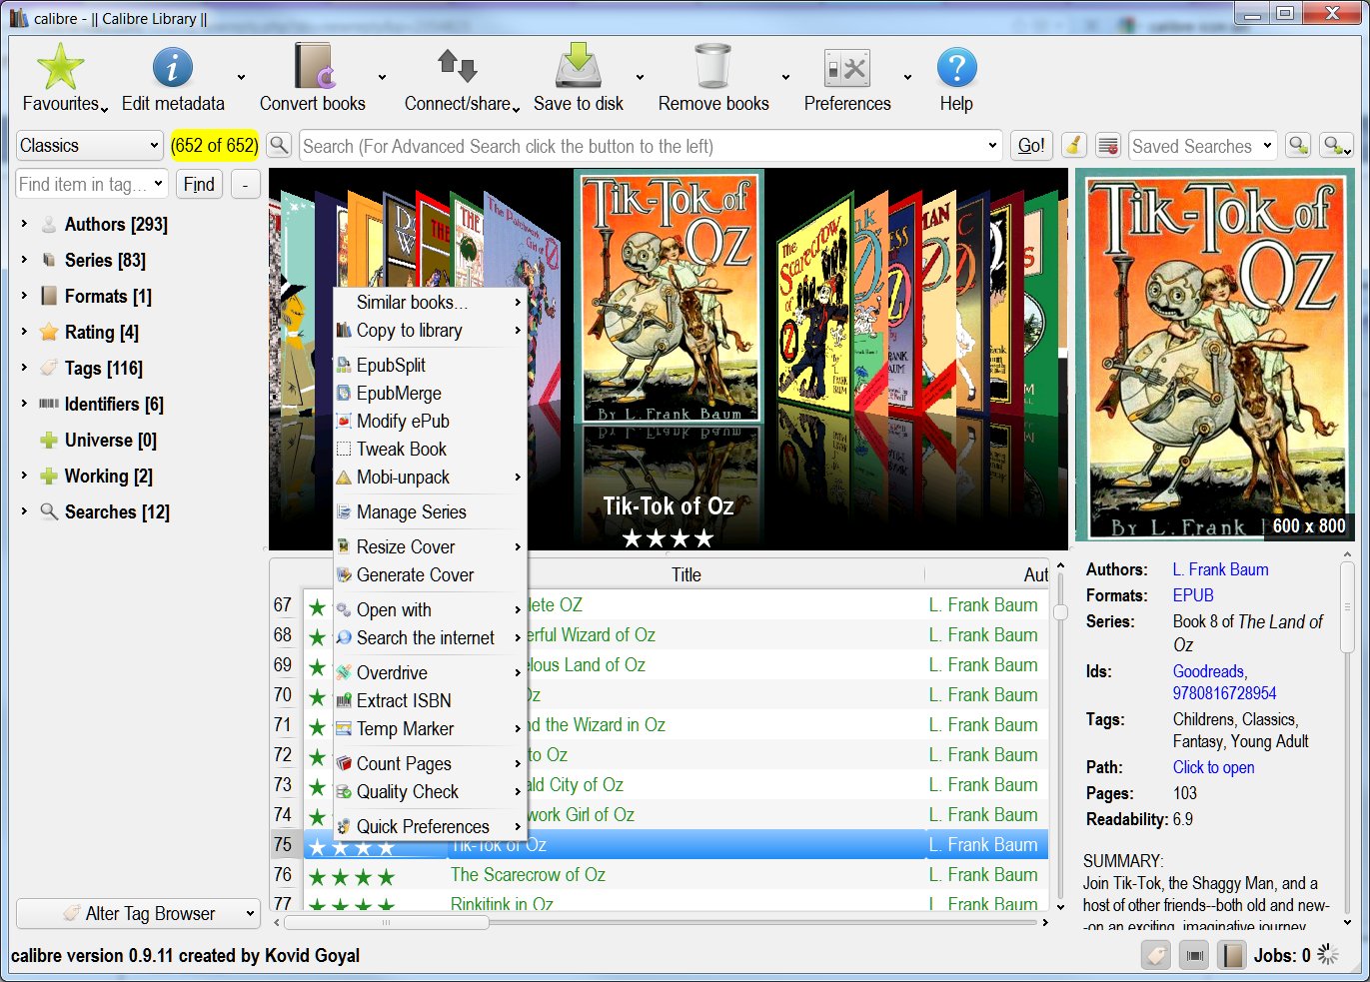
Task: Expand the Tags [116] category
Action: [x=24, y=368]
